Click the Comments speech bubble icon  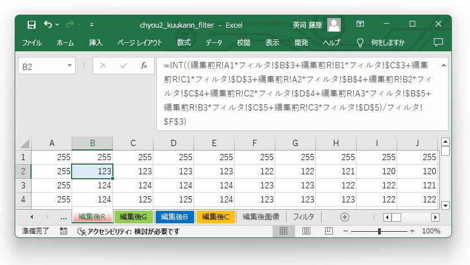tap(438, 42)
